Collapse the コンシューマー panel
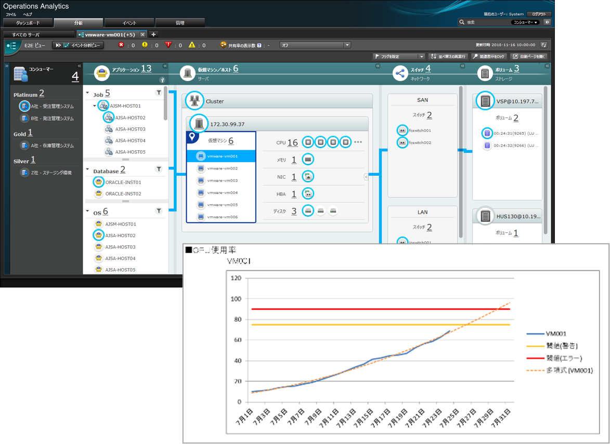 [80, 66]
